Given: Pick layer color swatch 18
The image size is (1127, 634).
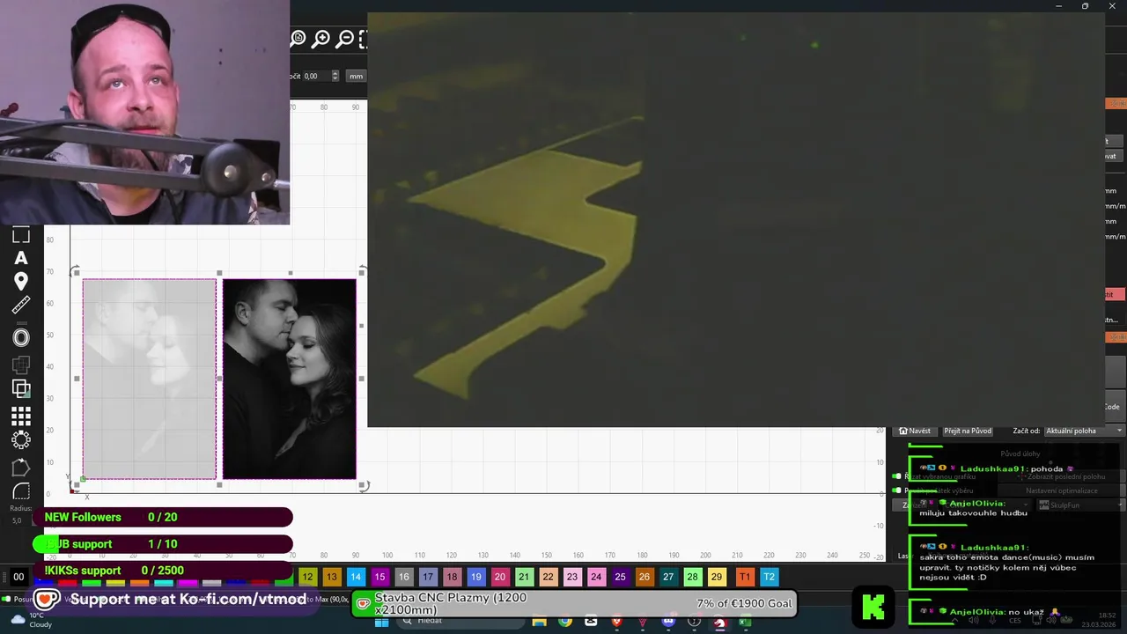Looking at the screenshot, I should [x=452, y=577].
